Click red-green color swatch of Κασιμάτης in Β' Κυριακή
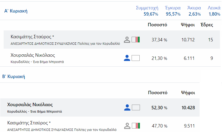 pos(136,126)
